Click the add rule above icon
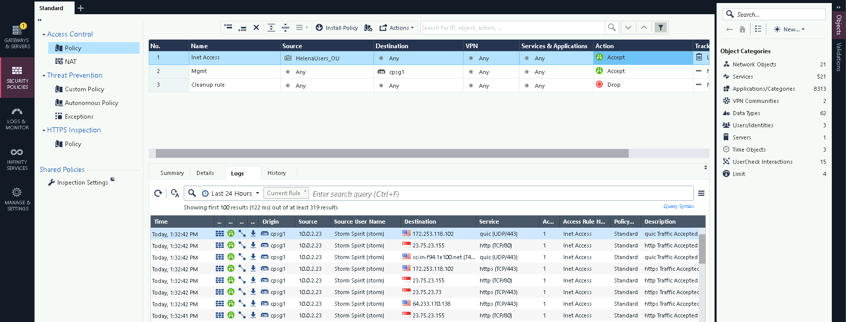 point(228,27)
